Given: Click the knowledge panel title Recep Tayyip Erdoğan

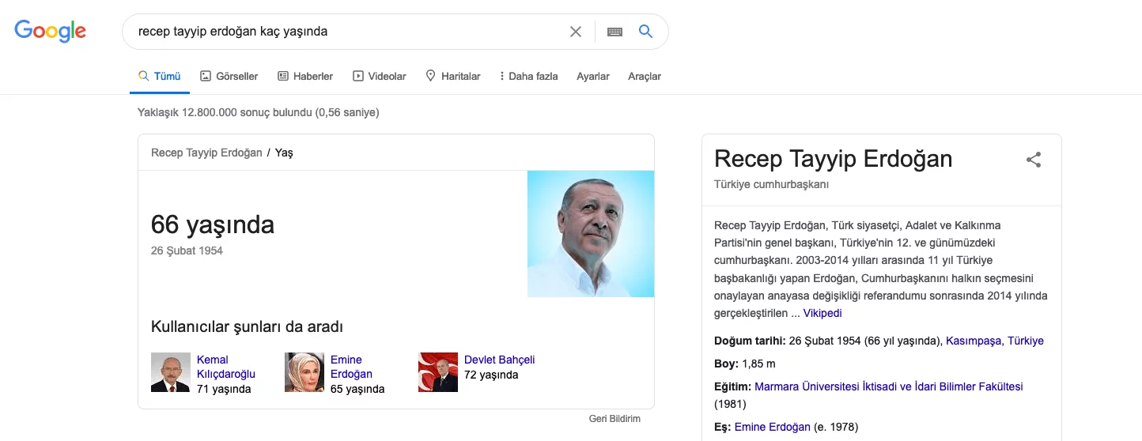Looking at the screenshot, I should tap(833, 159).
